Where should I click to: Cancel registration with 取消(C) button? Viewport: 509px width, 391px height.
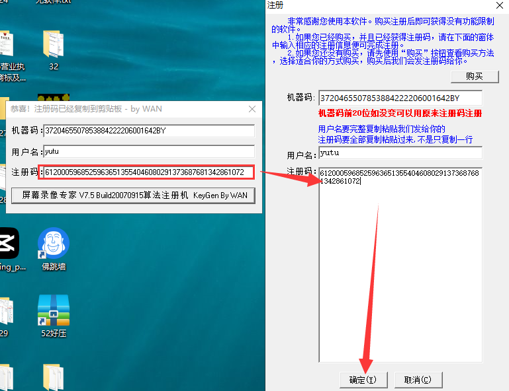pyautogui.click(x=418, y=380)
